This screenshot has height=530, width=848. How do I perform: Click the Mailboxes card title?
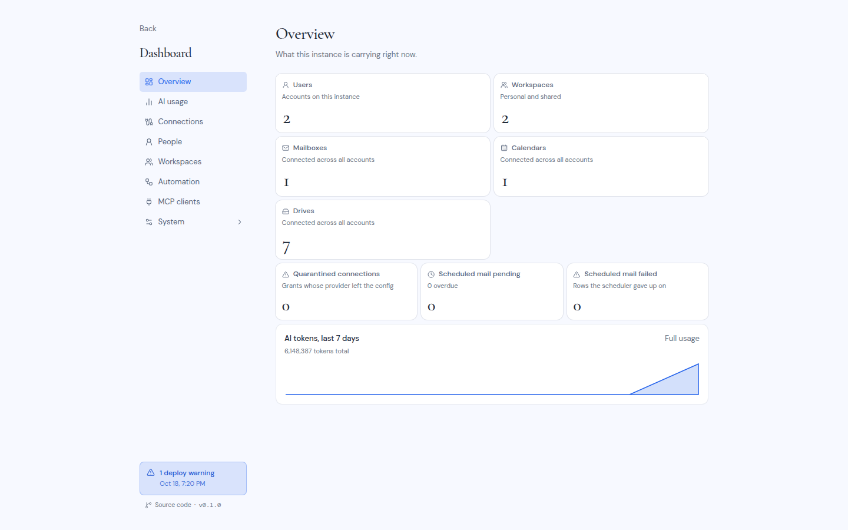click(310, 148)
